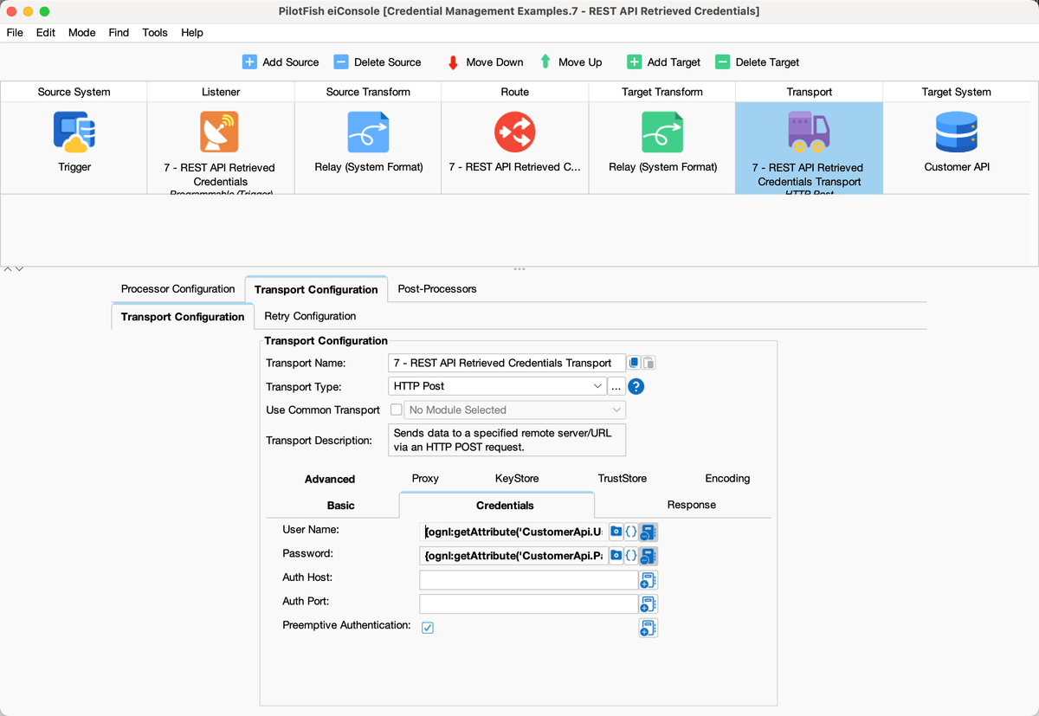This screenshot has width=1039, height=716.
Task: Open the Find menu
Action: [x=119, y=32]
